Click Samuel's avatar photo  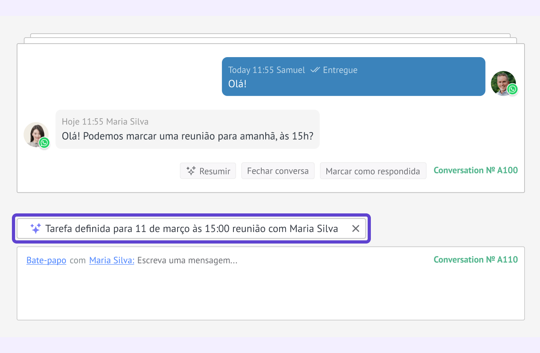(503, 83)
